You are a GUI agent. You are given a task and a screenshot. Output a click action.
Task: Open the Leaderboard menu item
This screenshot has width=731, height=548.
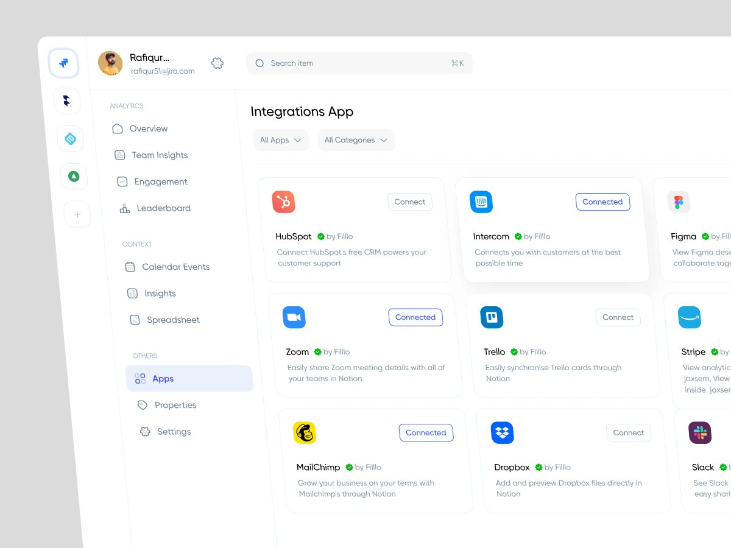click(155, 208)
